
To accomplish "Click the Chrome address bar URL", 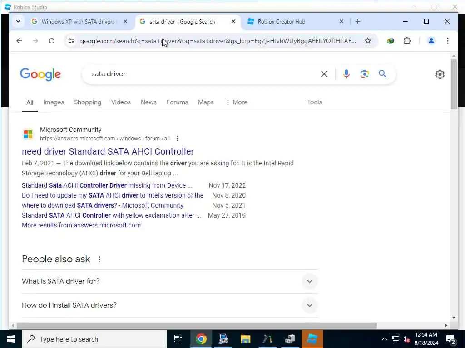I will [218, 41].
